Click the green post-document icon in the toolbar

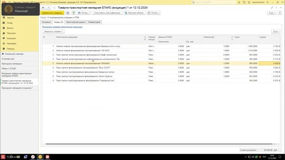pos(73,13)
